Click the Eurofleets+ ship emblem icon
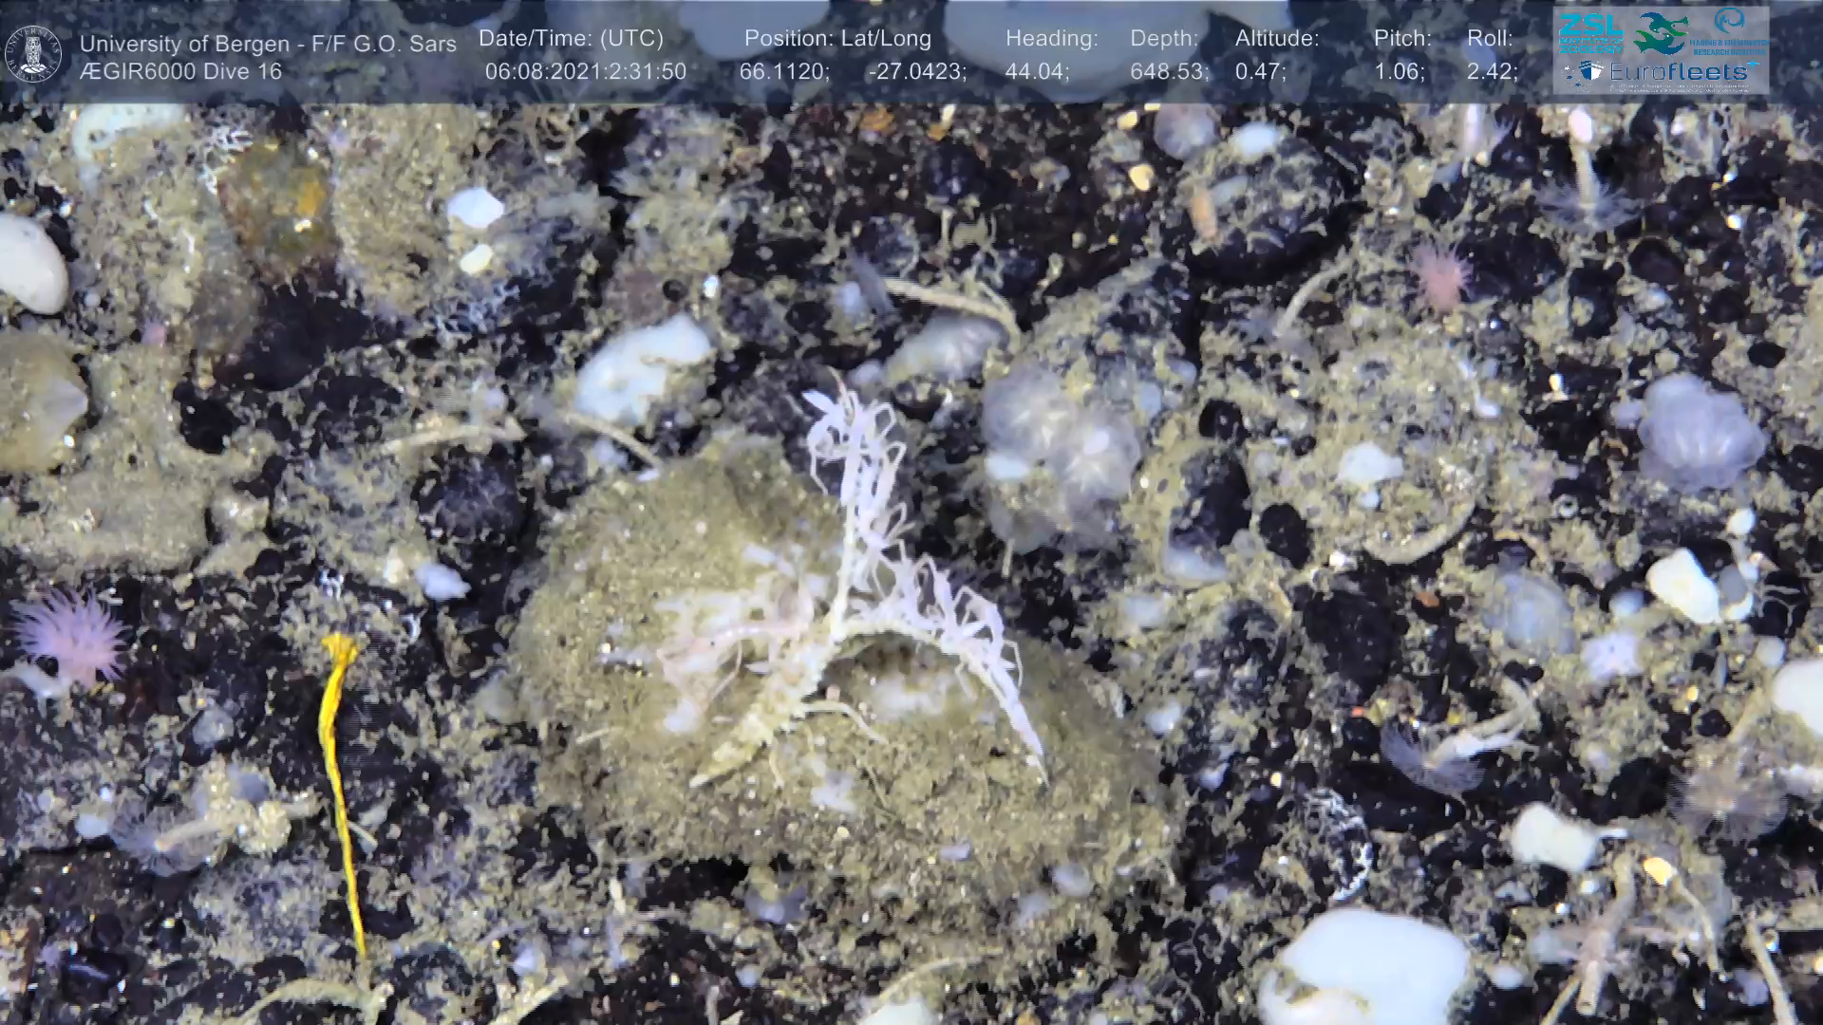Image resolution: width=1823 pixels, height=1025 pixels. pos(1591,71)
